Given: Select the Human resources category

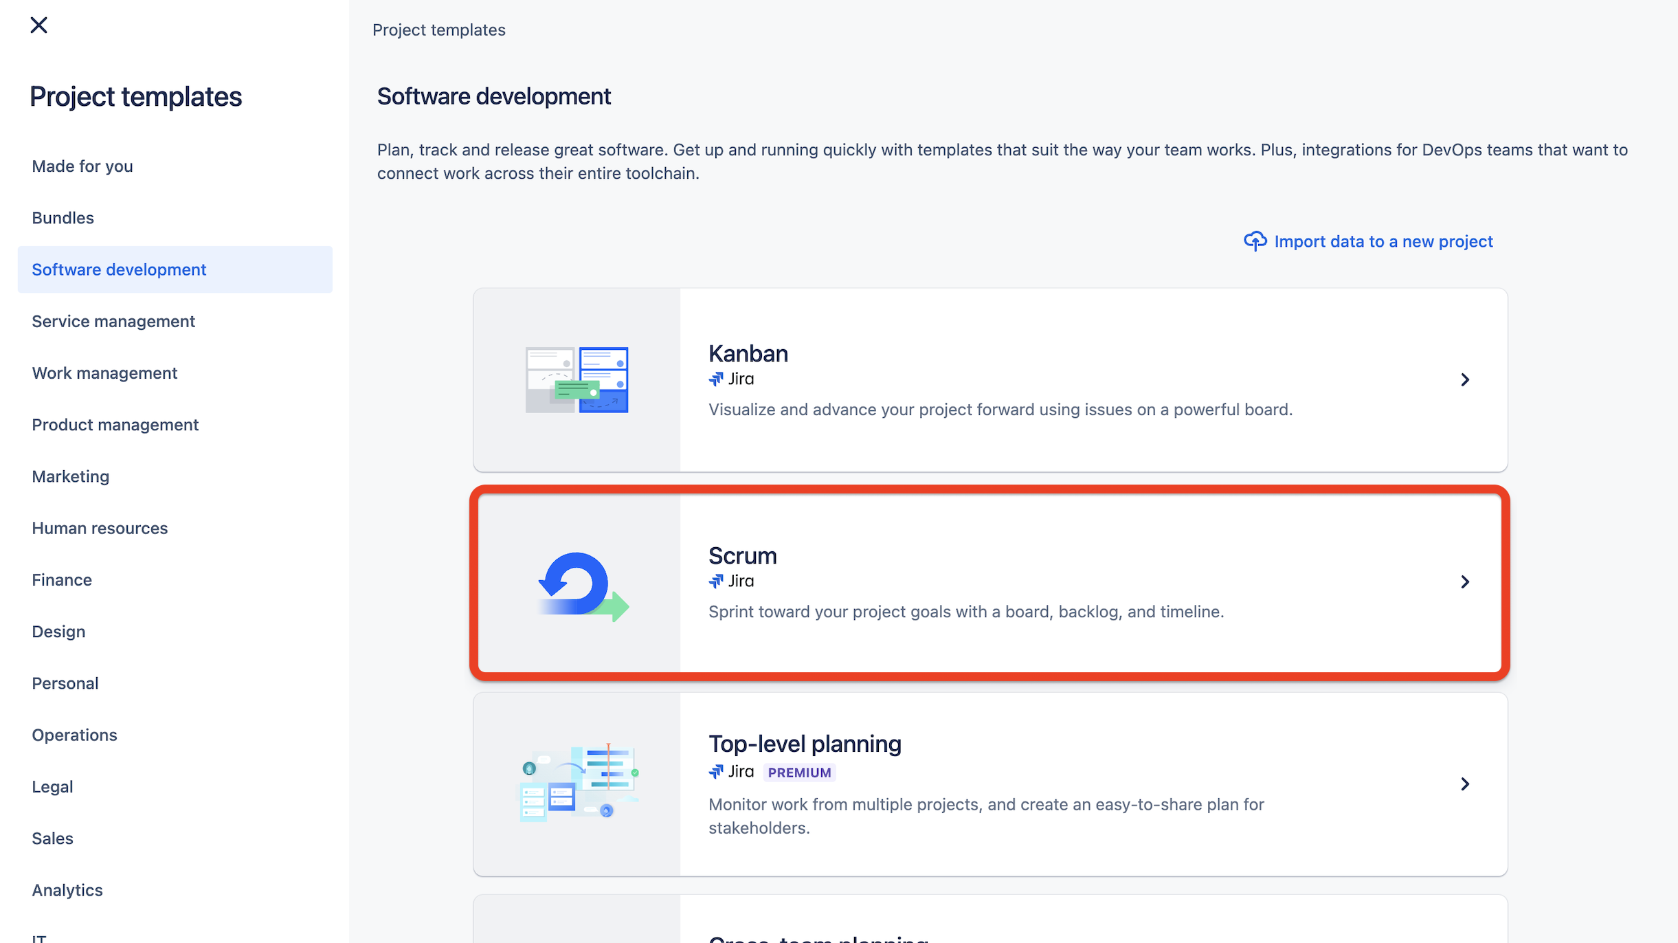Looking at the screenshot, I should 100,528.
